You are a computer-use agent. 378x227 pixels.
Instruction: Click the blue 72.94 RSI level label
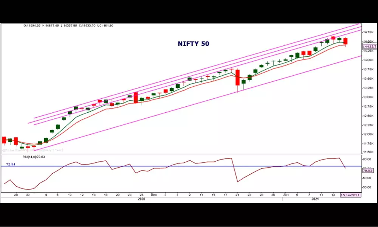[11, 164]
